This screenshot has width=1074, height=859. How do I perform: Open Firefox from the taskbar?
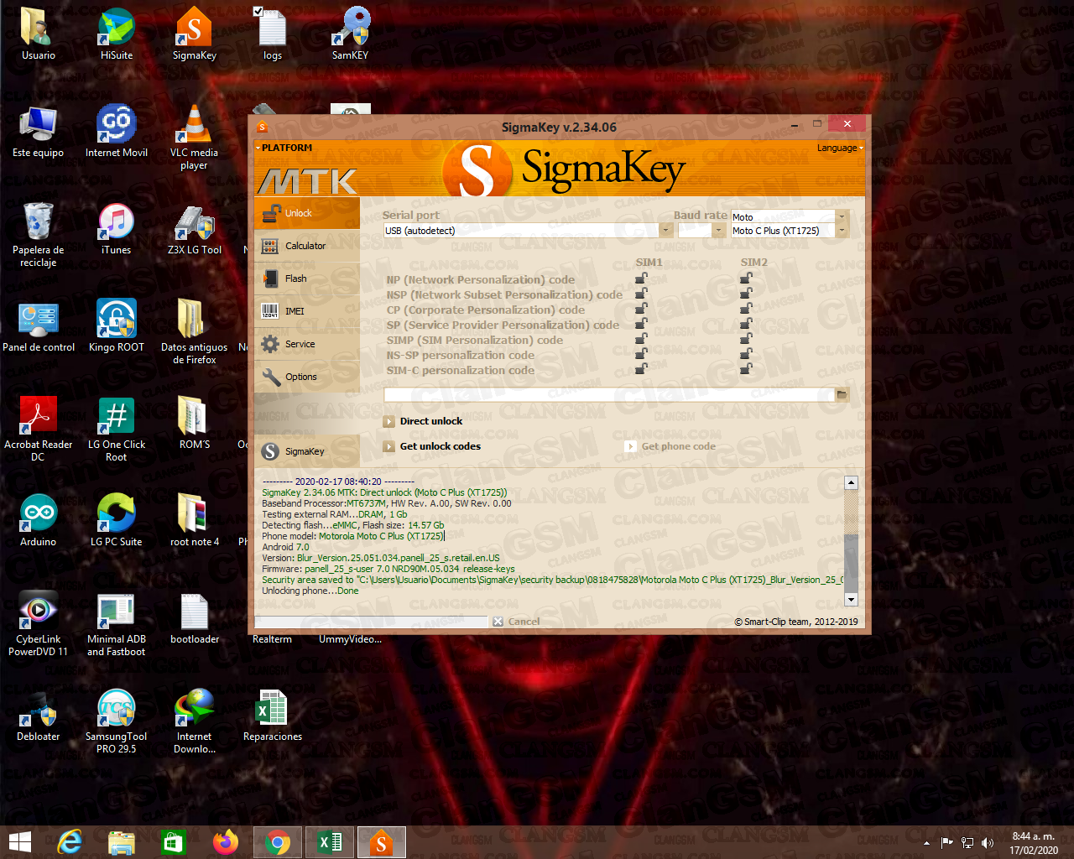click(226, 842)
